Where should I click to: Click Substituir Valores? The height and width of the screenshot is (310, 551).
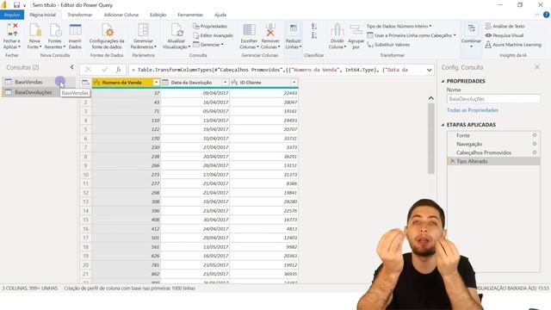point(388,45)
